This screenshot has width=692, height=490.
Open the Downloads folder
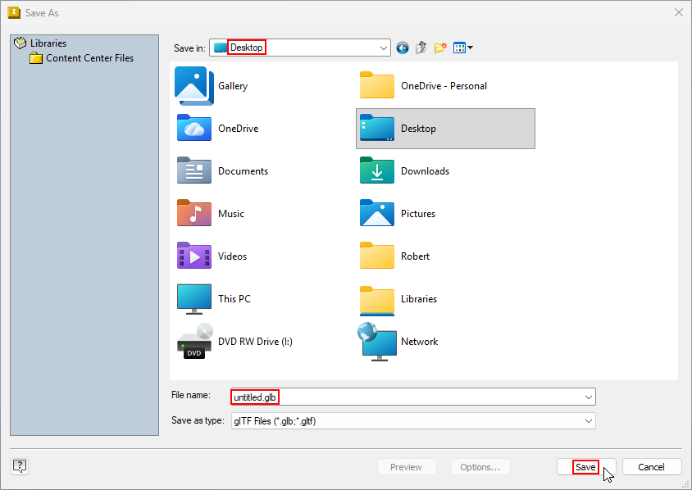tap(377, 171)
